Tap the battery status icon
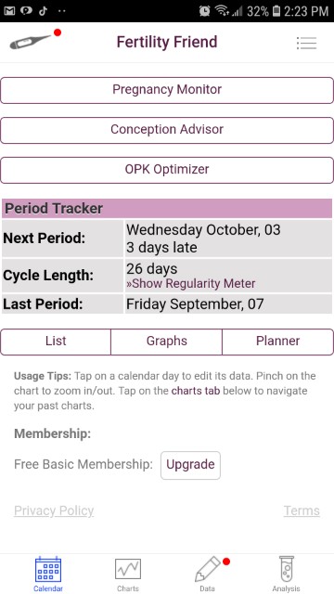Image resolution: width=334 pixels, height=594 pixels. (276, 11)
